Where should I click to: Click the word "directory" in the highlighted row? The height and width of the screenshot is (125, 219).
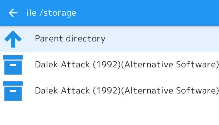86,39
